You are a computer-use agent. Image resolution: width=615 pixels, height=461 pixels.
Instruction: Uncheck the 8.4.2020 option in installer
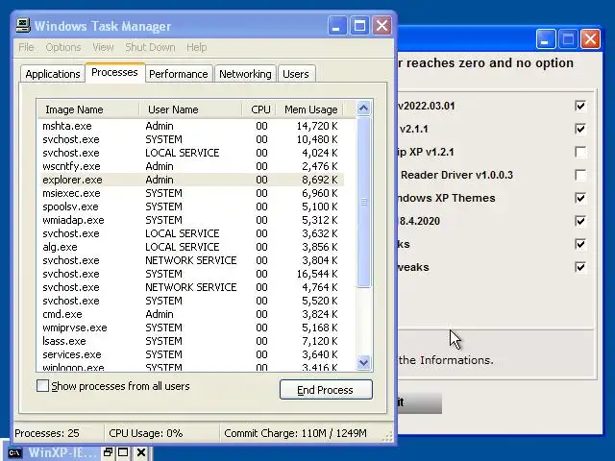click(580, 221)
